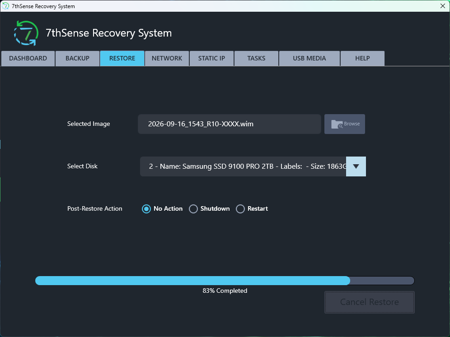Click the 7thSense logo icon in header

click(26, 33)
